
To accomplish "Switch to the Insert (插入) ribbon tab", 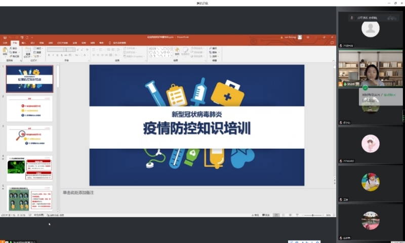I will [x=24, y=43].
